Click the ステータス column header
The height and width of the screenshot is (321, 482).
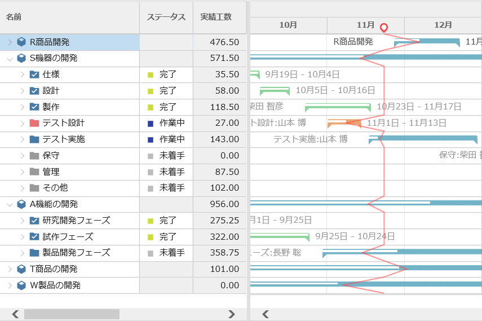(166, 17)
